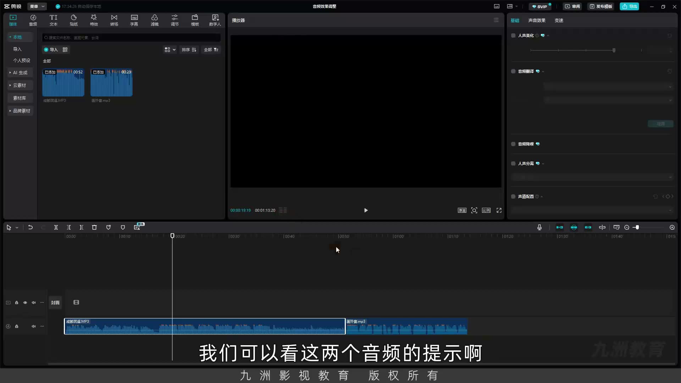Open the 特效 (Effects) tab
681x383 pixels.
94,20
